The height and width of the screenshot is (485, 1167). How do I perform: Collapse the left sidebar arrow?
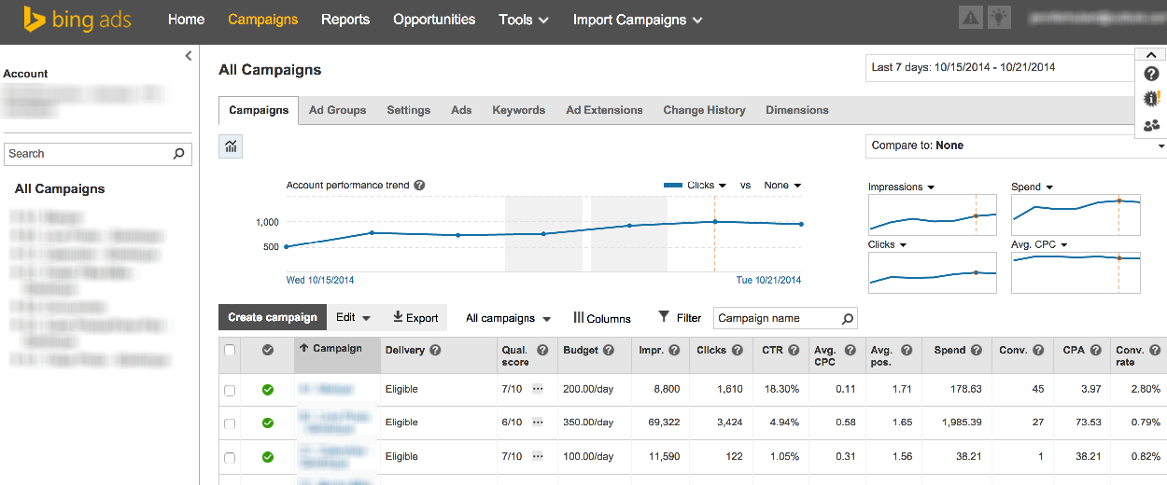click(x=188, y=56)
